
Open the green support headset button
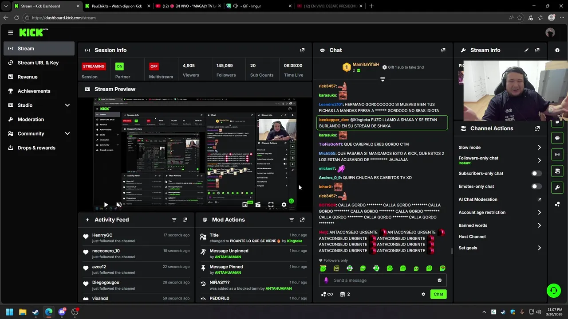click(553, 291)
